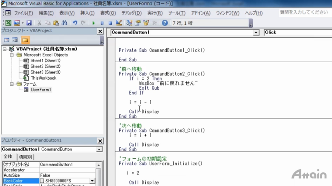Open ツール(T) menu
This screenshot has height=186, width=332.
[177, 13]
